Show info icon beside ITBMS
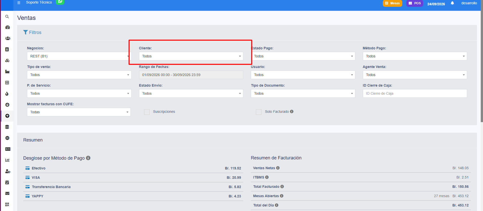 [x=267, y=177]
